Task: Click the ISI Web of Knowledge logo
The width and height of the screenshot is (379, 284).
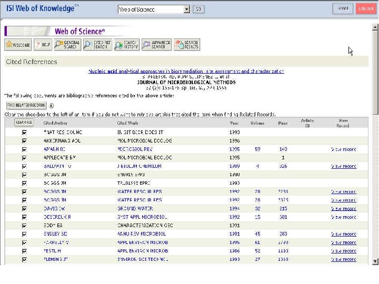Action: tap(42, 8)
